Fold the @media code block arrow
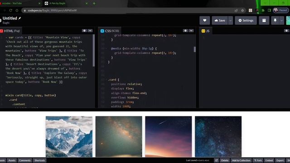The width and height of the screenshot is (290, 163). coord(106,48)
